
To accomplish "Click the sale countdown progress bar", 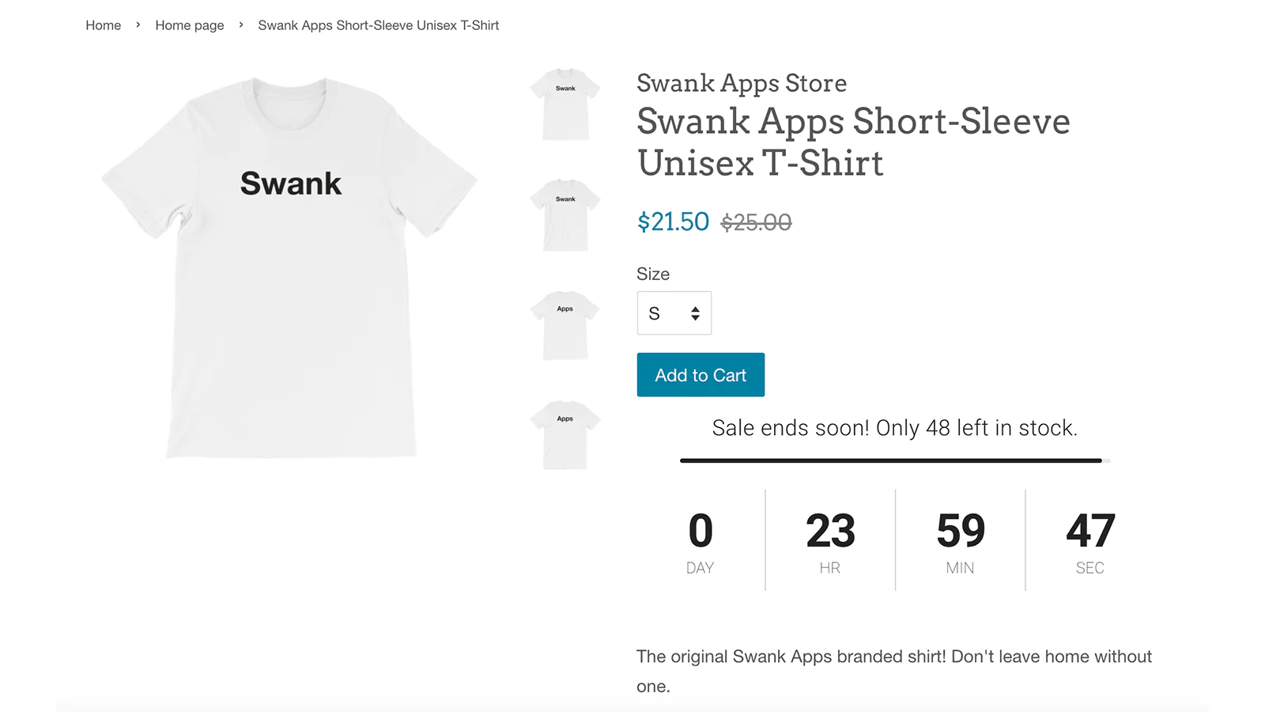I will coord(892,460).
